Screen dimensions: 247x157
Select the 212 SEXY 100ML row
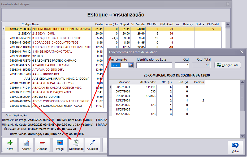[x=113, y=34]
